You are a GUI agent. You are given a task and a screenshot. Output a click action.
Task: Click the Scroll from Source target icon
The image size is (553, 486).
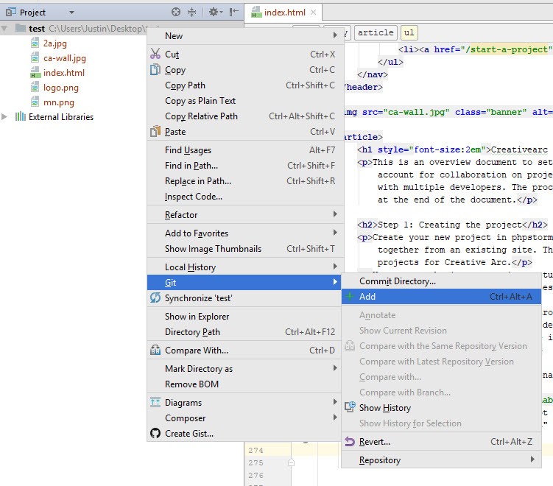(176, 13)
